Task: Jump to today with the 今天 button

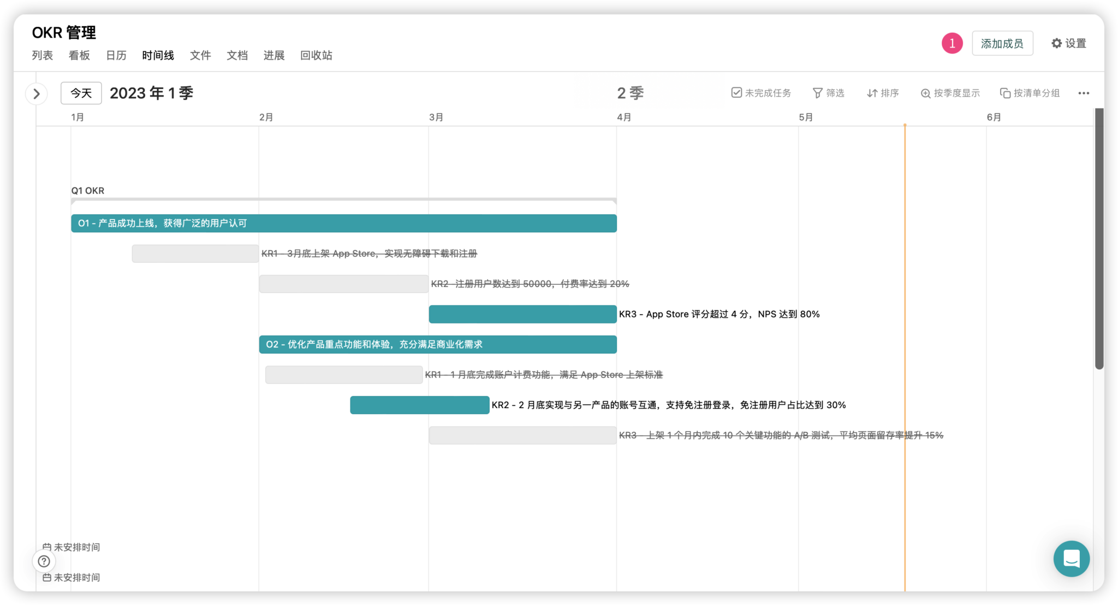Action: [81, 93]
